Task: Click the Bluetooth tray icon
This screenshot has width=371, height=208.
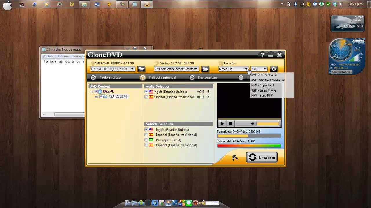Action: 296,4
